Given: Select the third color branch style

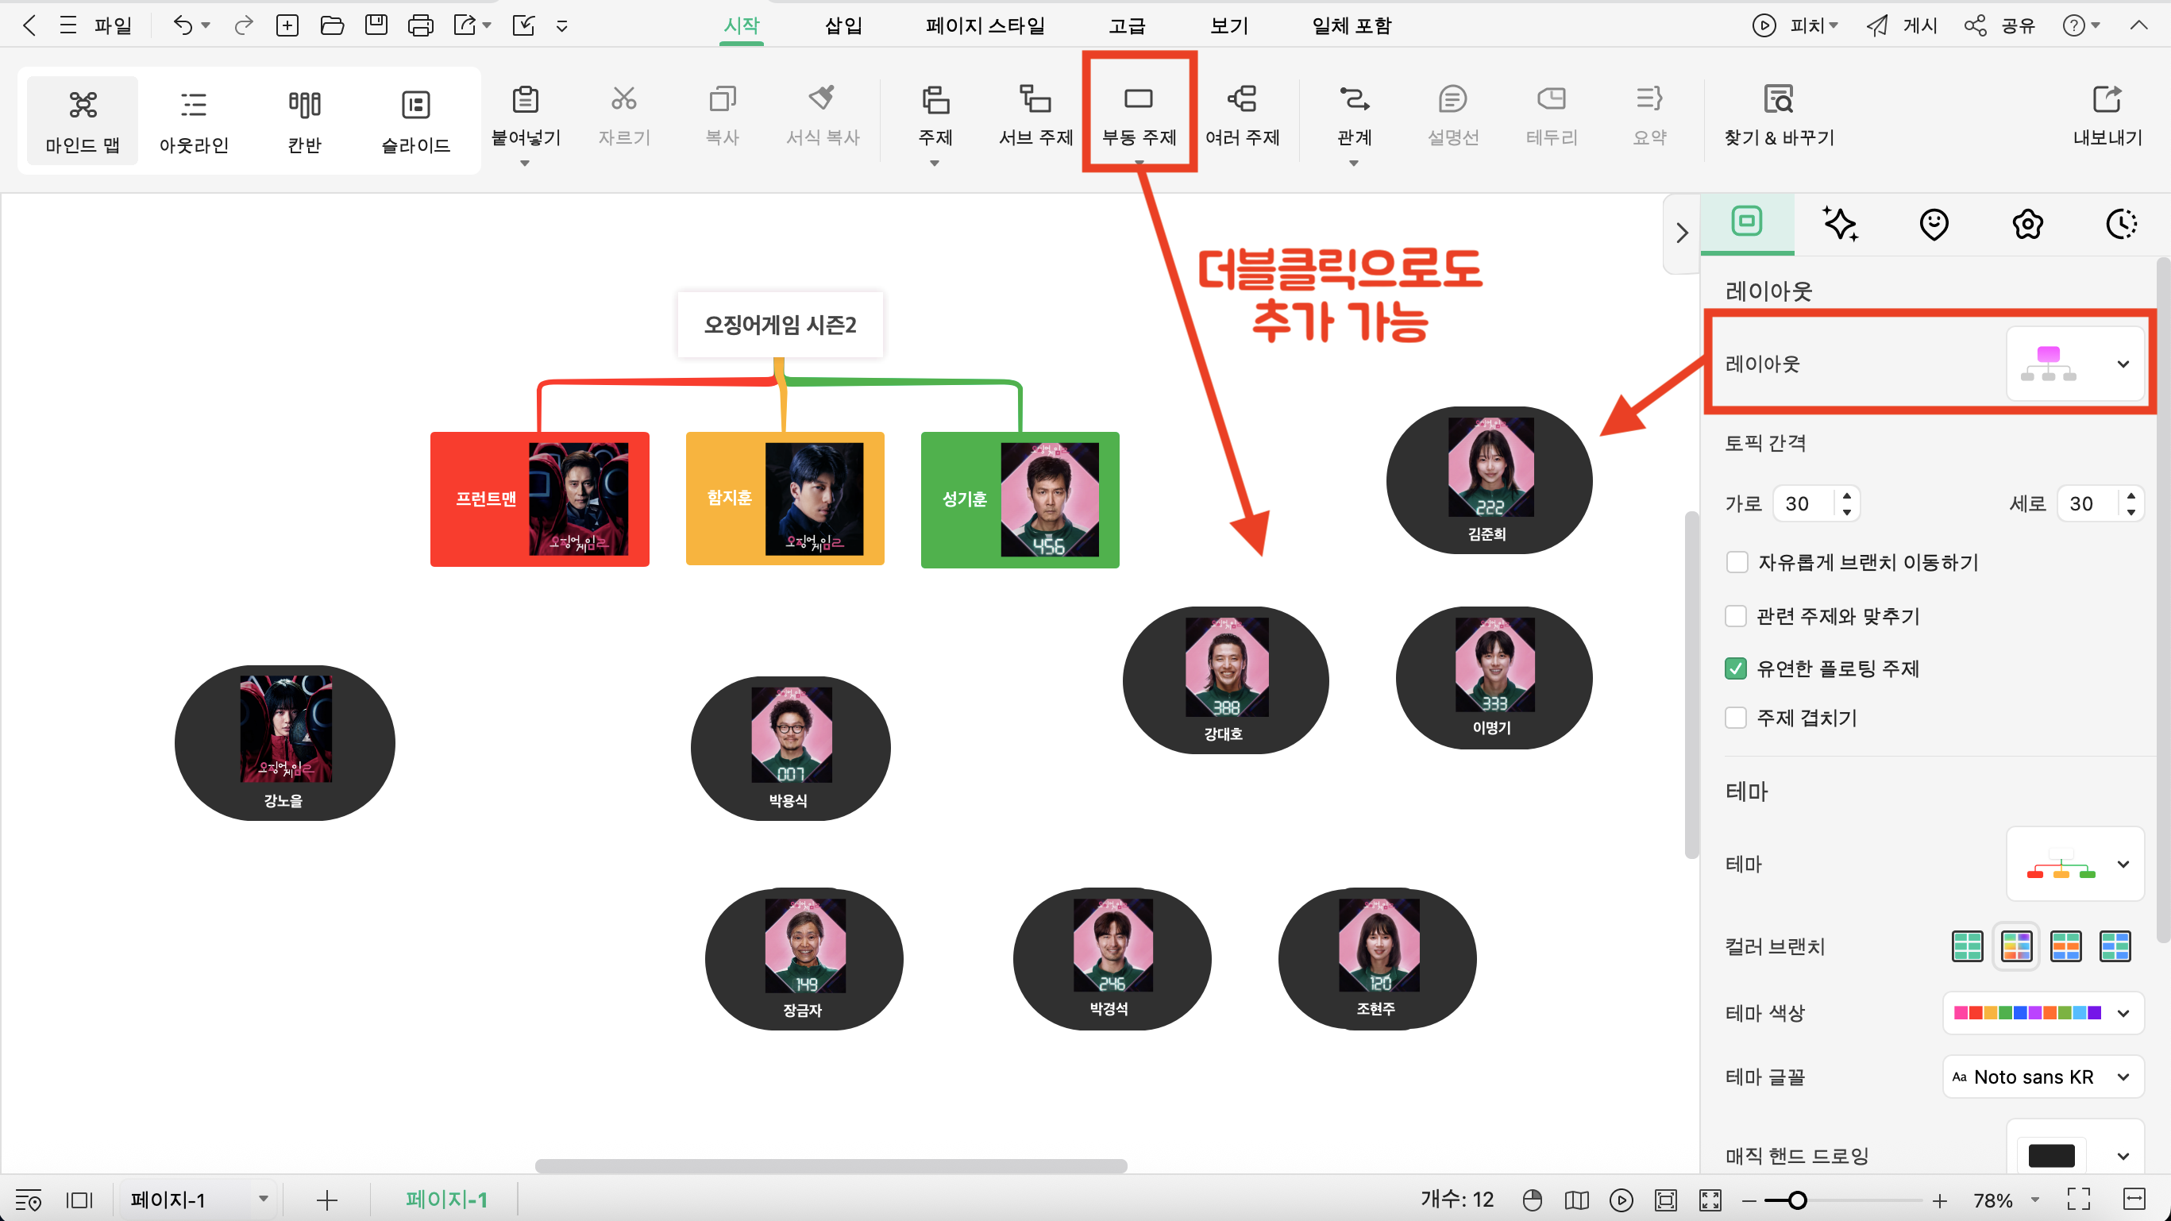Looking at the screenshot, I should (x=2065, y=946).
